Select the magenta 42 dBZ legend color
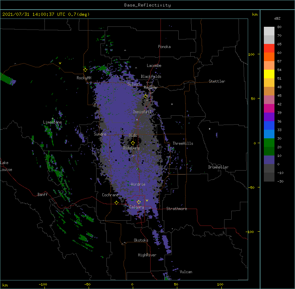 269,108
